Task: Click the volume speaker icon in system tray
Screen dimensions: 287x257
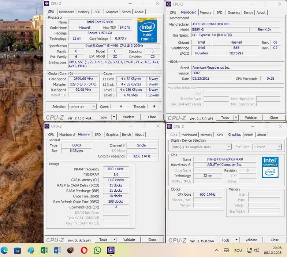Action: (x=257, y=250)
